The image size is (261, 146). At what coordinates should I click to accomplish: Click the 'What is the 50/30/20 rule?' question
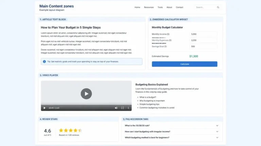coord(137,126)
